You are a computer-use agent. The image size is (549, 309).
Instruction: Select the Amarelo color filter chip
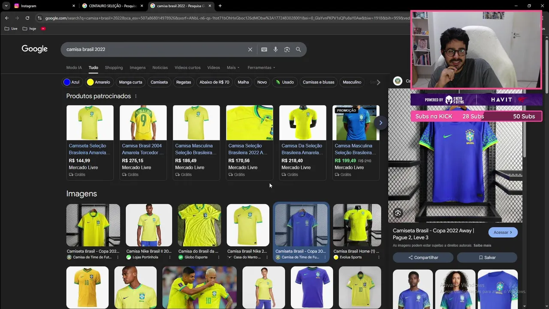[x=99, y=82]
